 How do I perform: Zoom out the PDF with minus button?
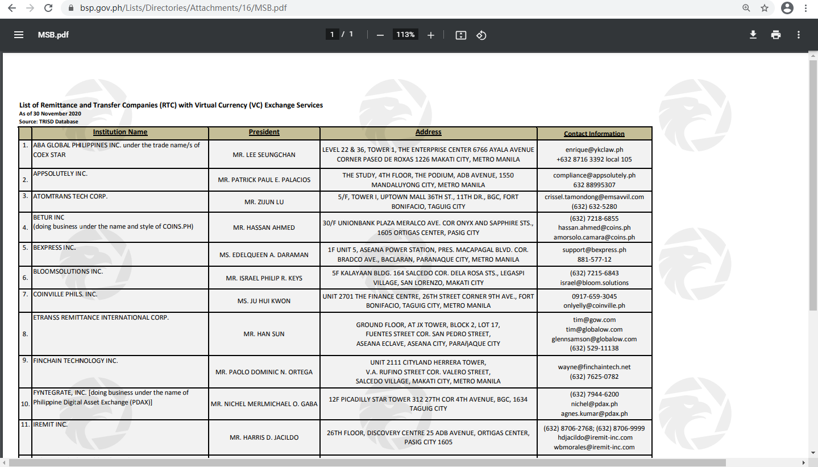[x=380, y=35]
